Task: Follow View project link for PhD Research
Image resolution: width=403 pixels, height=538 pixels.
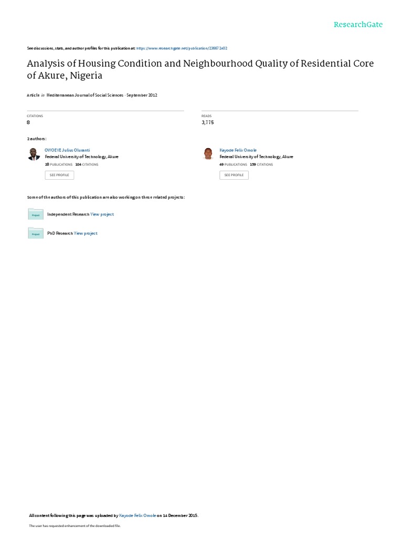Action: [x=86, y=233]
